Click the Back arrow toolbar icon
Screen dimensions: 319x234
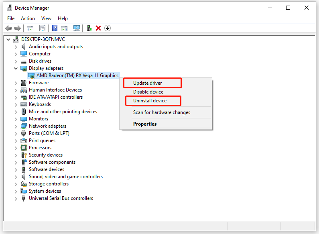[8, 28]
